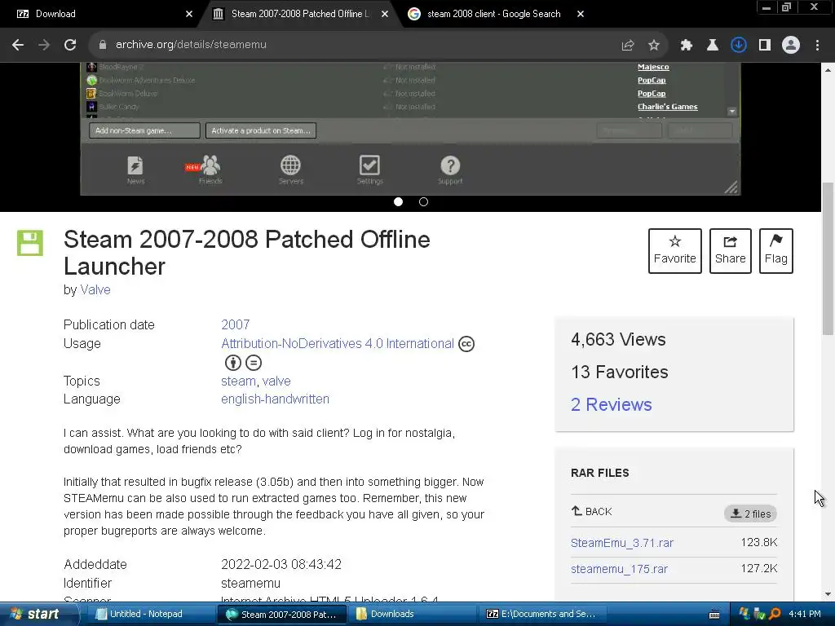Click the attribution person license icon
This screenshot has width=835, height=626.
click(x=232, y=363)
